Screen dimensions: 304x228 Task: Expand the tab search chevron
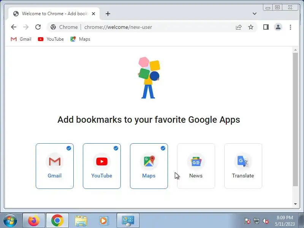255,14
